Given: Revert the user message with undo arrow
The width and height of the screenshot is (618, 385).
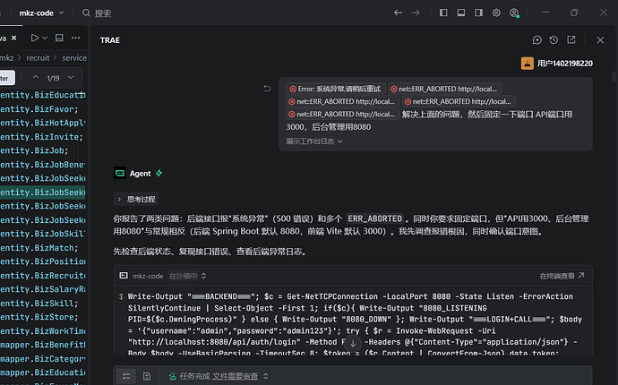Looking at the screenshot, I should tap(267, 89).
